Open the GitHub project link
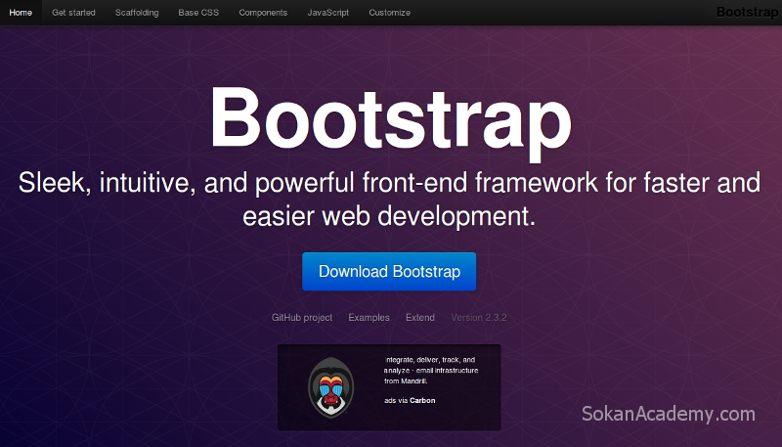Viewport: 782px width, 447px height. click(x=302, y=317)
